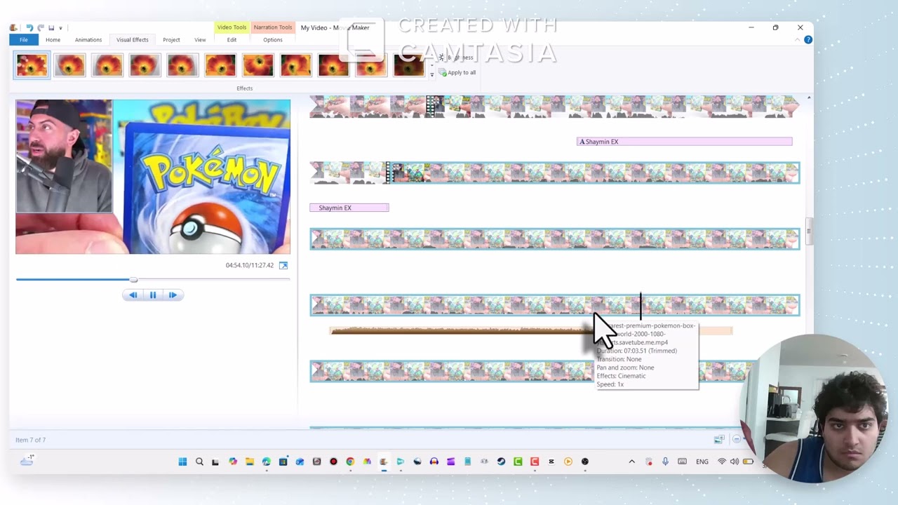Viewport: 898px width, 505px height.
Task: Click the 'Item 7 of 7' status text
Action: 30,440
